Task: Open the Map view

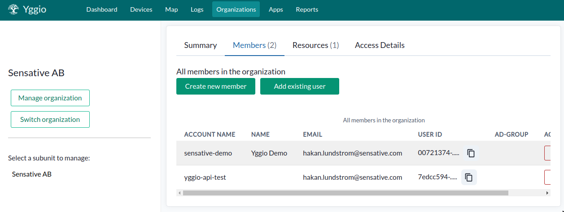Action: pyautogui.click(x=171, y=9)
